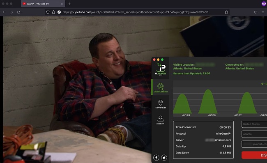Viewport: 267px width, 163px height.
Task: Click the Visible Location label
Action: (184, 64)
